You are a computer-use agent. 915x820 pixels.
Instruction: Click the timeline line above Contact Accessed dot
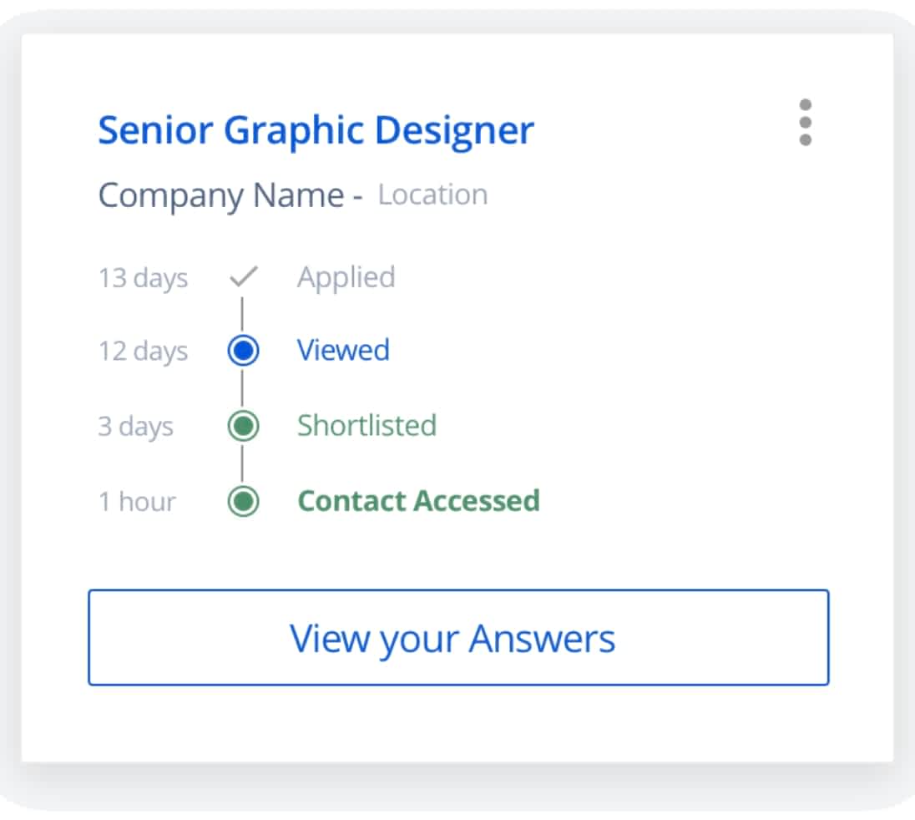[242, 463]
